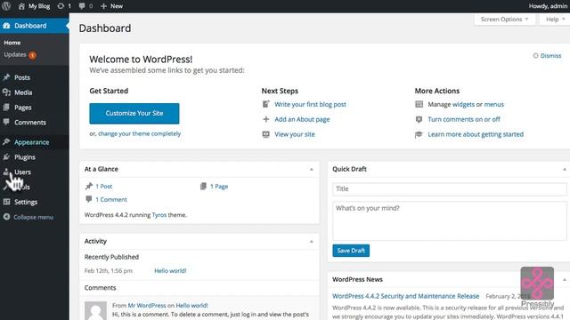The image size is (570, 320).
Task: Click the Comments icon in sidebar
Action: click(x=6, y=123)
